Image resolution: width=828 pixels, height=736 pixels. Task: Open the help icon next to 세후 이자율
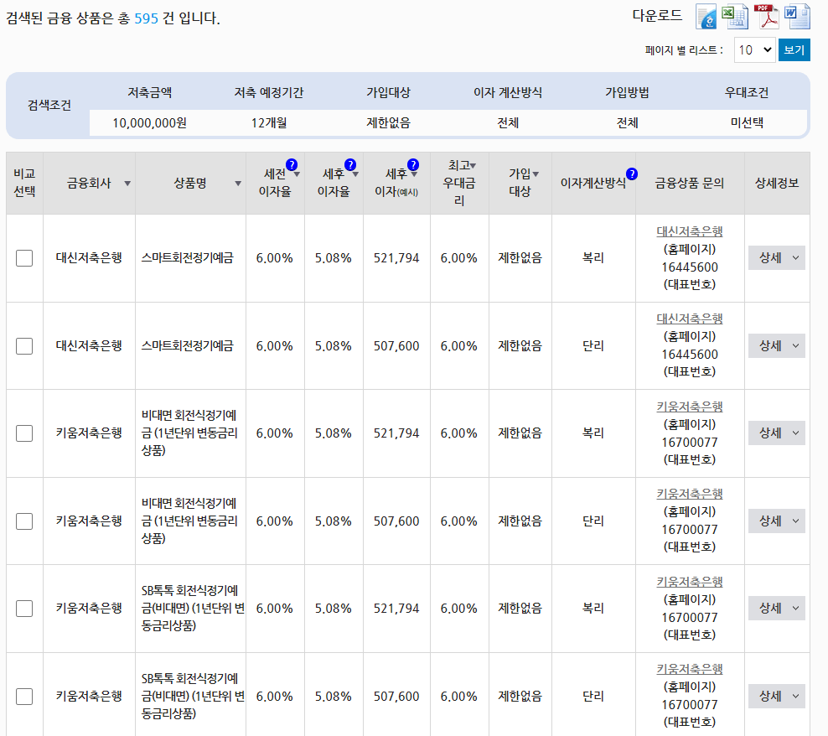point(350,163)
